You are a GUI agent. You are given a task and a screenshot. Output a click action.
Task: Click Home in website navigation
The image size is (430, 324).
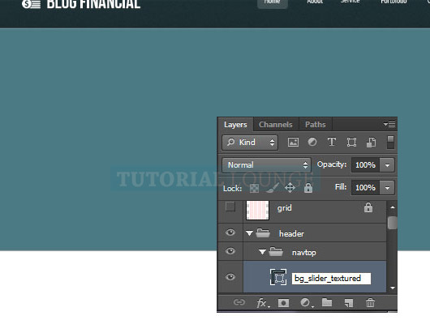[x=273, y=2]
